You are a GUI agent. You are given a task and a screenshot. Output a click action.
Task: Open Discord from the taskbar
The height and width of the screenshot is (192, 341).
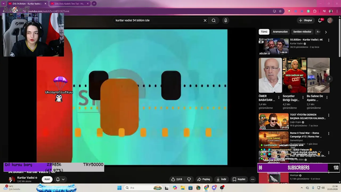point(214,188)
